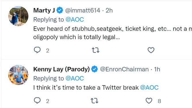Retweet Kenny Lay's Twitter break tweet
The height and width of the screenshot is (108, 192).
[94, 101]
